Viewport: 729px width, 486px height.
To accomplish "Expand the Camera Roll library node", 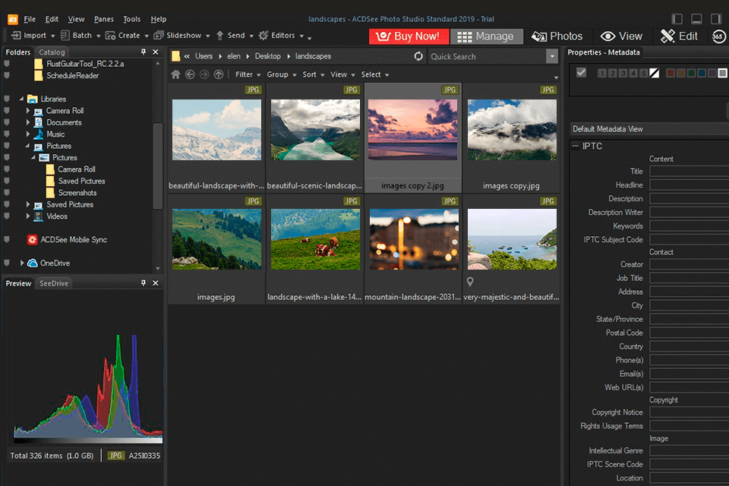I will coord(28,111).
